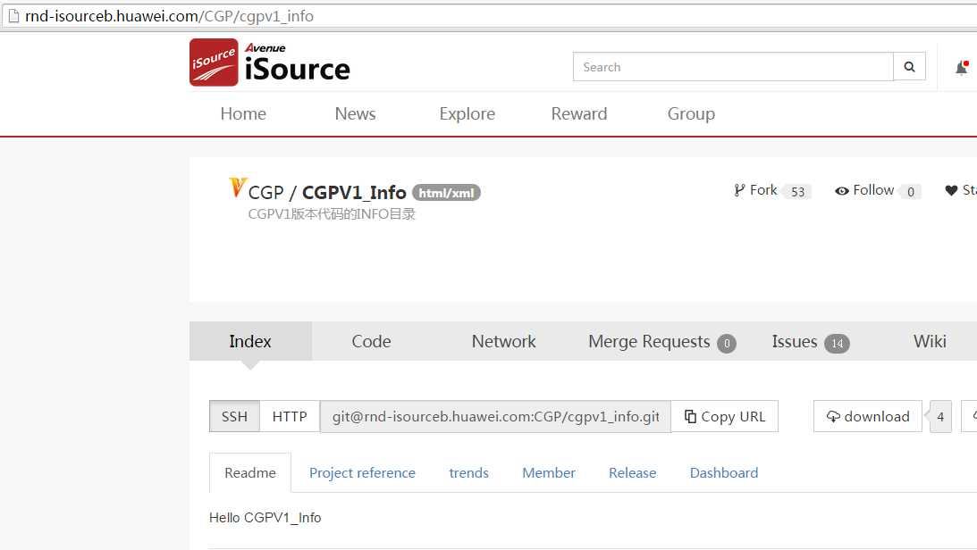
Task: Open the Project reference sub-tab
Action: pos(362,473)
